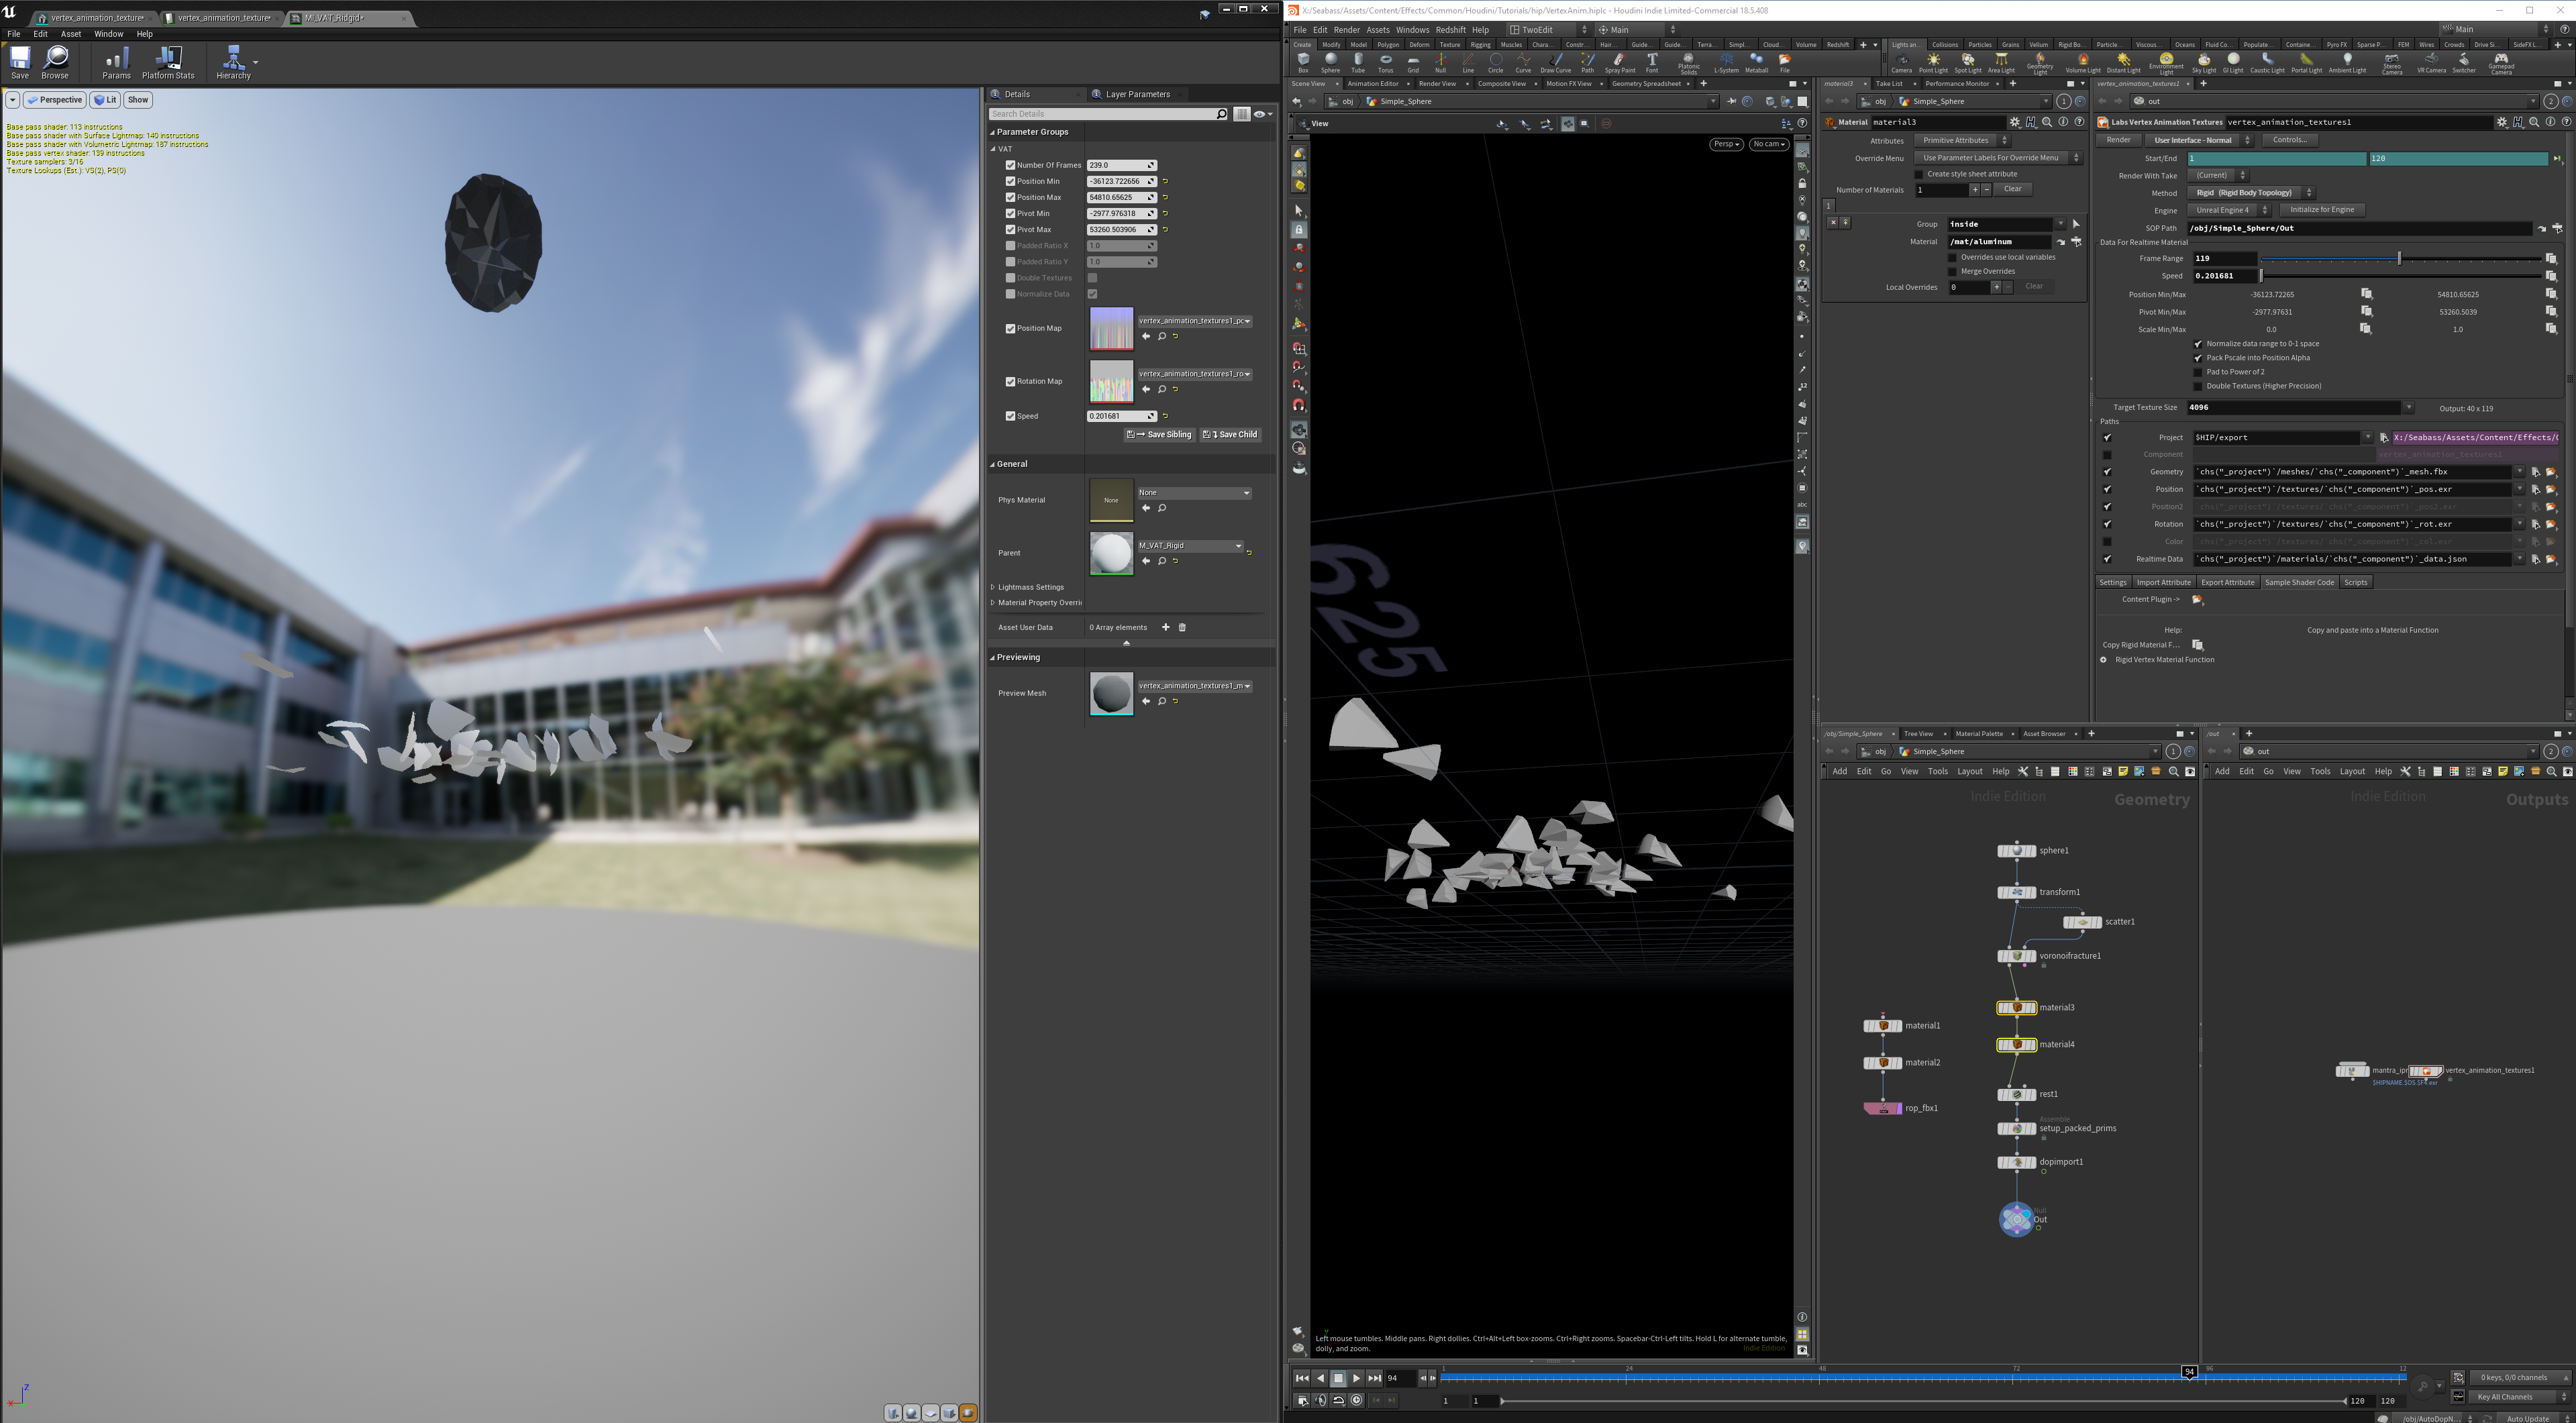Open Sample Shader Code tab
The width and height of the screenshot is (2576, 1423).
(x=2299, y=583)
